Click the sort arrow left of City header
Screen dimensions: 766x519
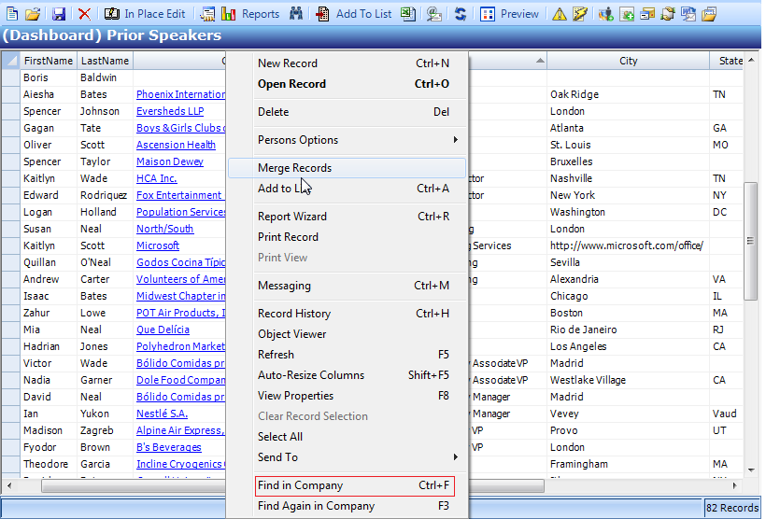pos(540,61)
